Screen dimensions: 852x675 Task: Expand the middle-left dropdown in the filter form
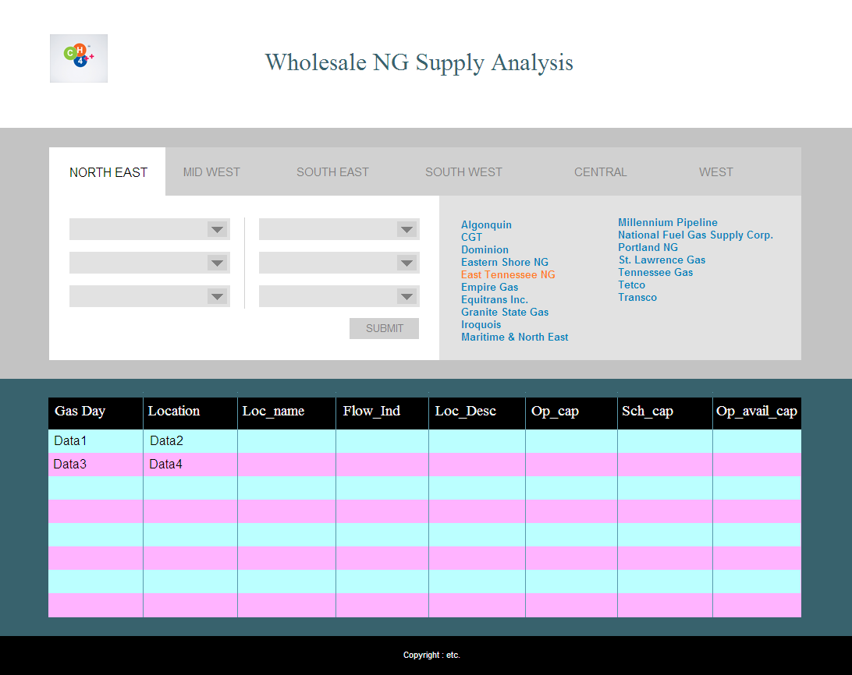149,263
